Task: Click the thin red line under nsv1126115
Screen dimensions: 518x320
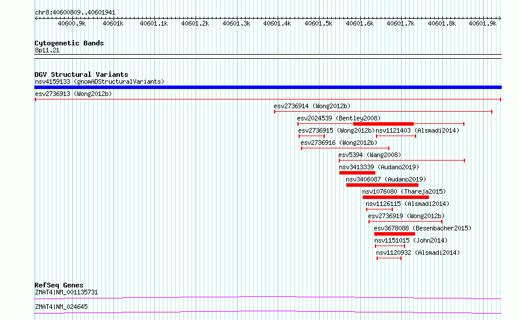Action: (x=379, y=209)
